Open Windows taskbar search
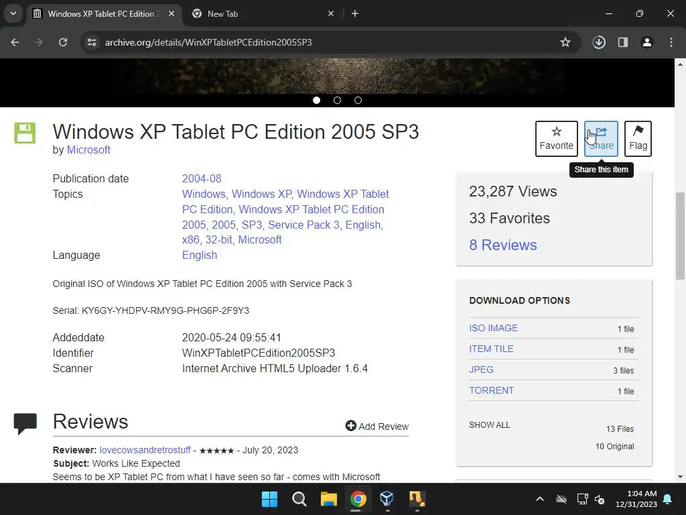The image size is (686, 515). tap(299, 499)
